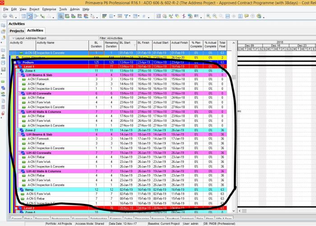The width and height of the screenshot is (316, 226).
Task: Click the Actual Finish column header
Action: pos(180,45)
